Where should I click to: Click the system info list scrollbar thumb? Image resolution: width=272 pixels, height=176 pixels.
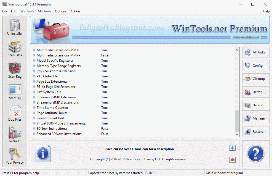coord(237,121)
